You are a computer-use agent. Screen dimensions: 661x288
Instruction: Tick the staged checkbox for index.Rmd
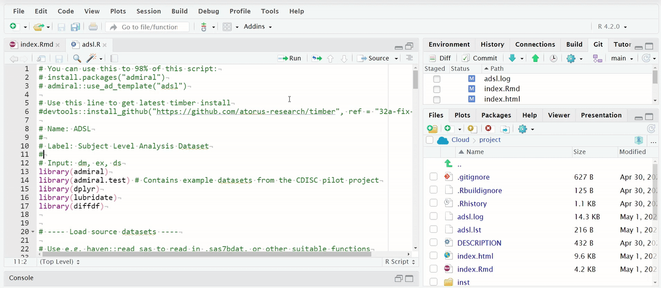click(437, 89)
